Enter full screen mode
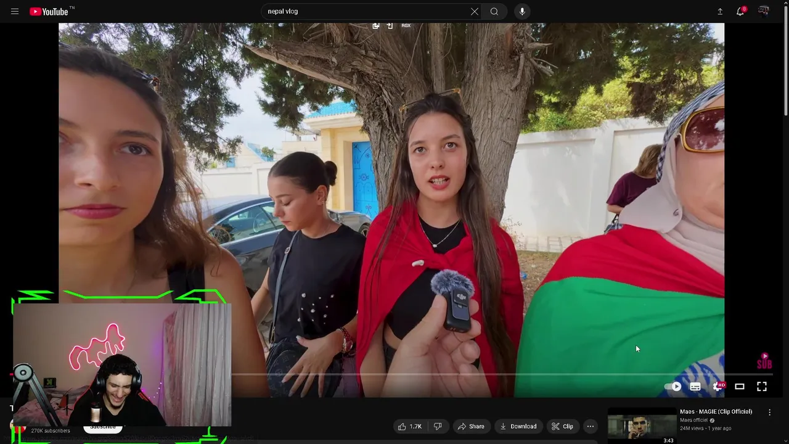 click(762, 387)
